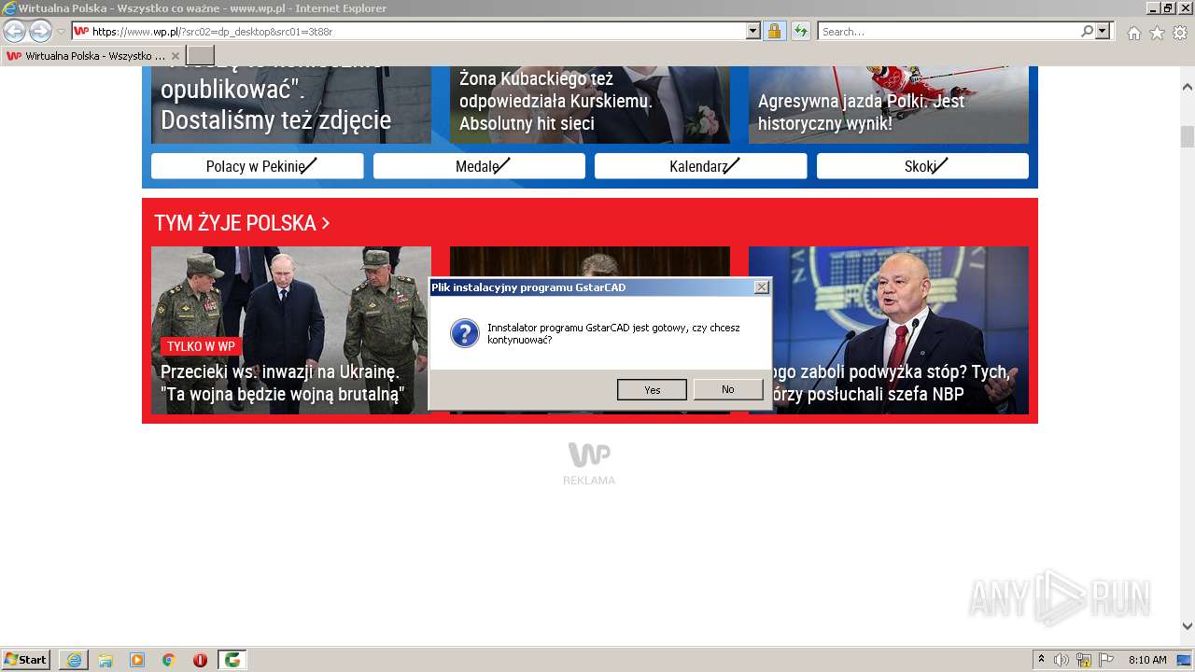Click the URL address bar field
The image size is (1195, 672).
(415, 31)
